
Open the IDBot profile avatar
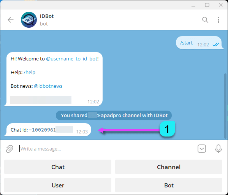(29, 20)
